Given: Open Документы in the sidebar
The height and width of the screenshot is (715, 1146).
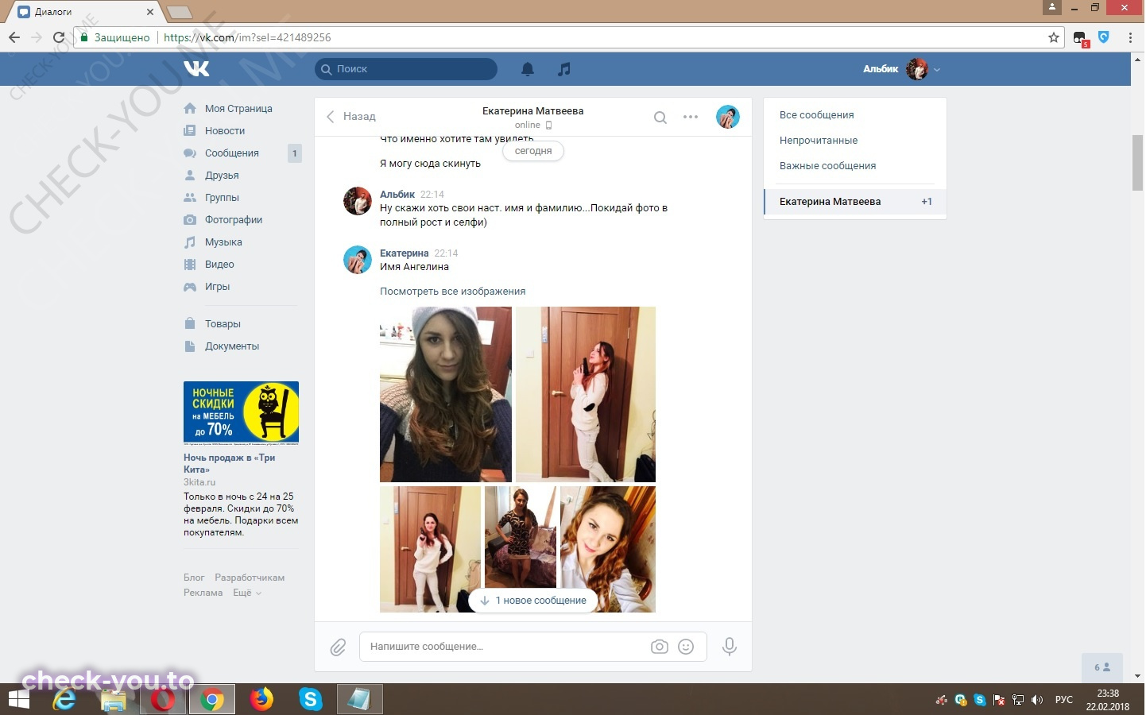Looking at the screenshot, I should 232,346.
